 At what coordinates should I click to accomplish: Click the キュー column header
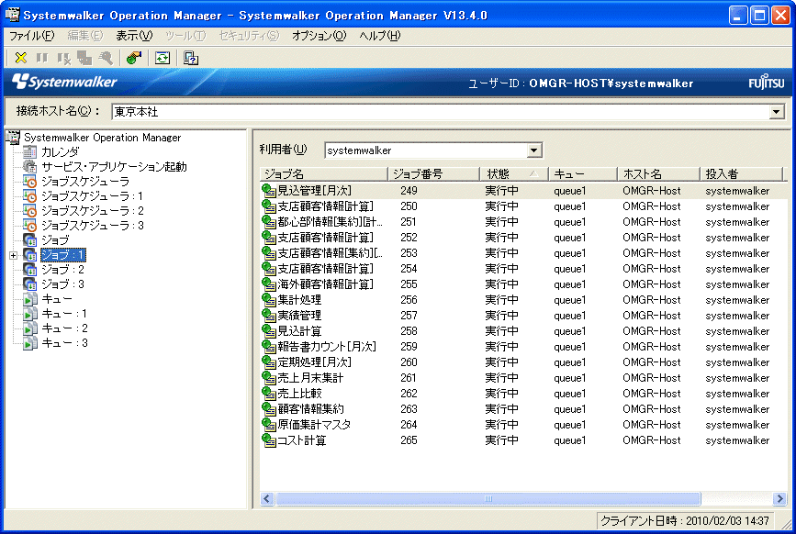pyautogui.click(x=582, y=174)
